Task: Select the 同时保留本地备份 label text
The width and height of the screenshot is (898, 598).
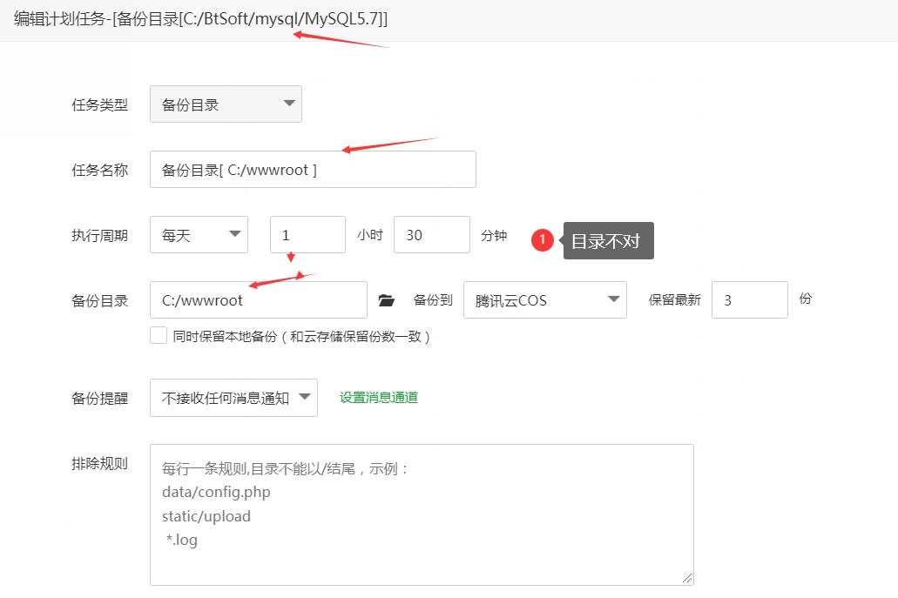Action: pyautogui.click(x=301, y=336)
